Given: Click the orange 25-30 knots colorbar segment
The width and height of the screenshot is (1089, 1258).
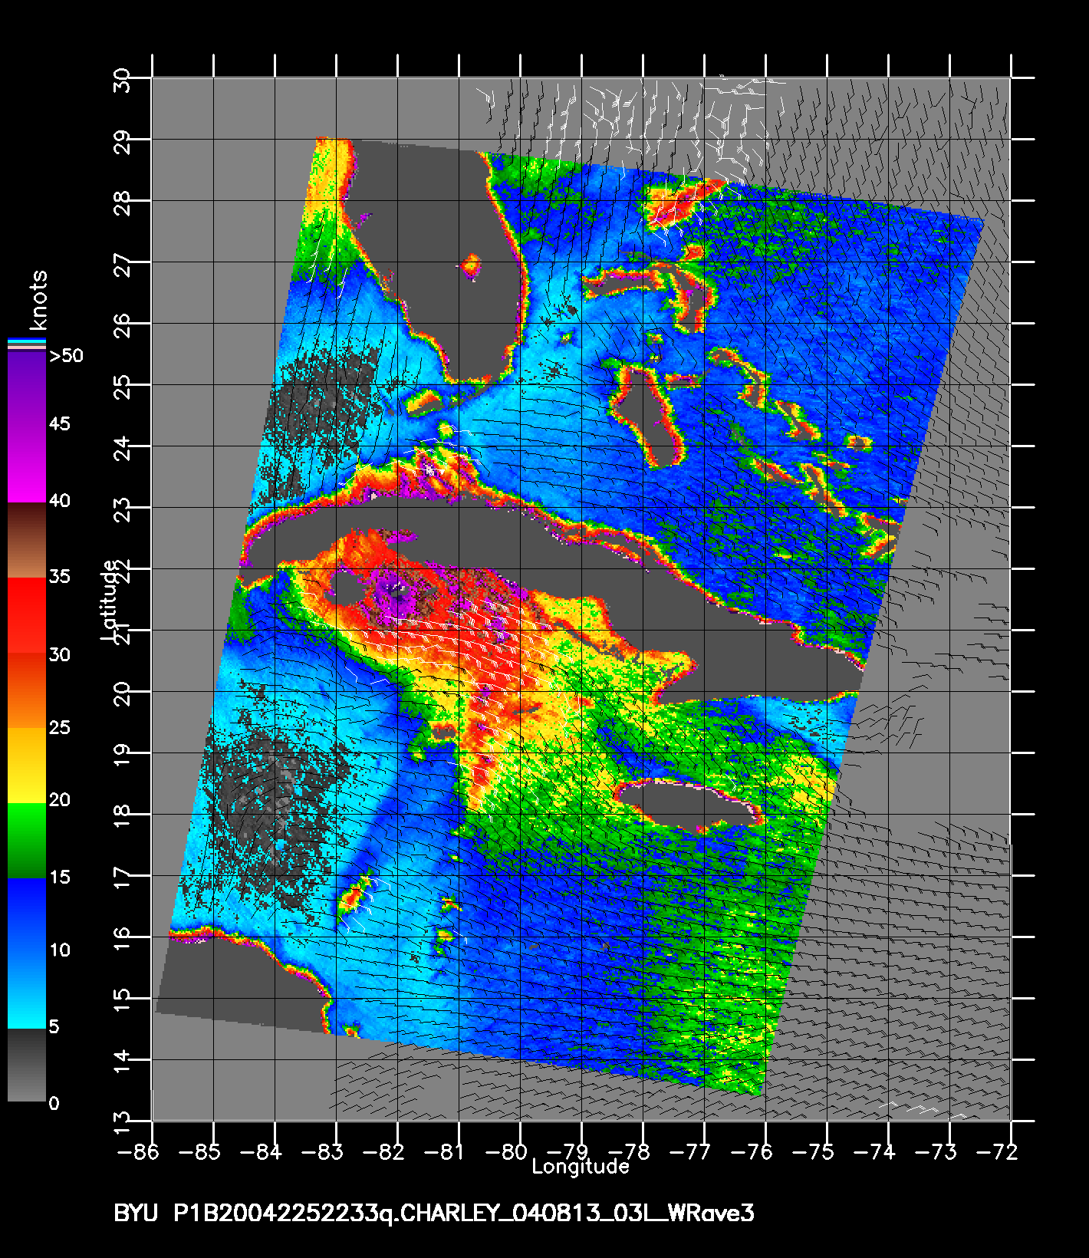Looking at the screenshot, I should [x=27, y=690].
